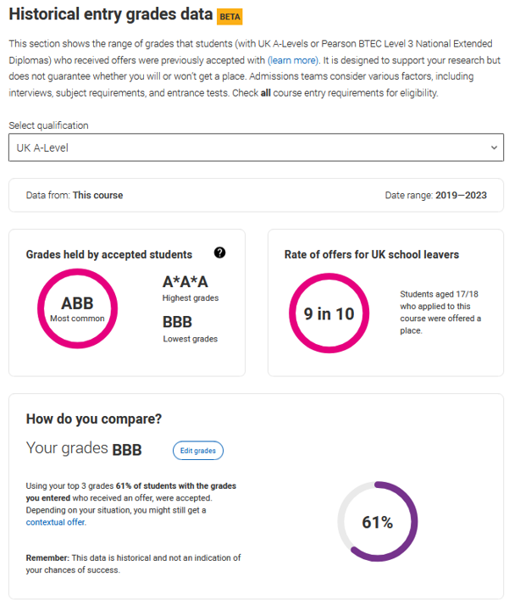This screenshot has width=520, height=610.
Task: Click the BBB lowest grades value
Action: 178,322
